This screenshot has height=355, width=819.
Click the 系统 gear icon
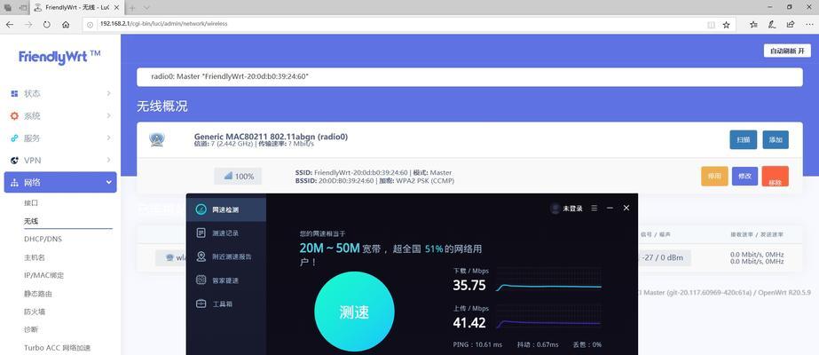click(14, 116)
